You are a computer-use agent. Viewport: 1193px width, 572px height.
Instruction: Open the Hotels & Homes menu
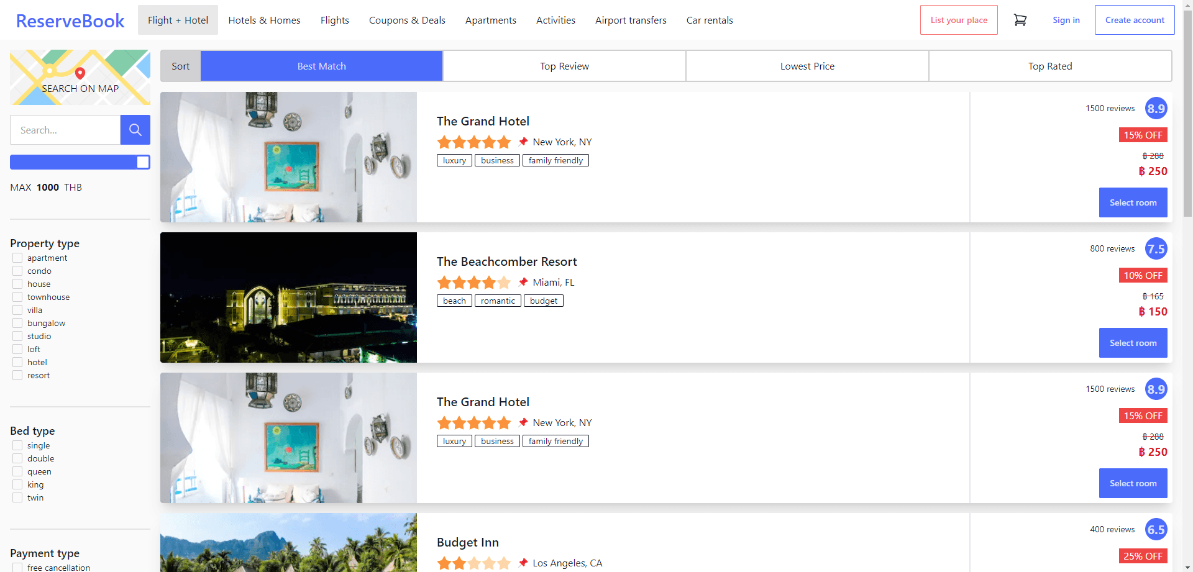[x=264, y=20]
